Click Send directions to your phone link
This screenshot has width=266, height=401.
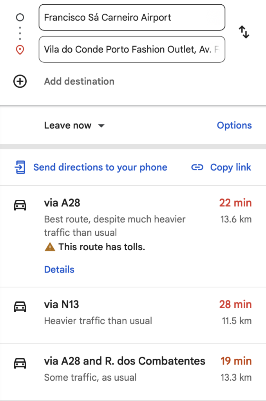tap(100, 167)
